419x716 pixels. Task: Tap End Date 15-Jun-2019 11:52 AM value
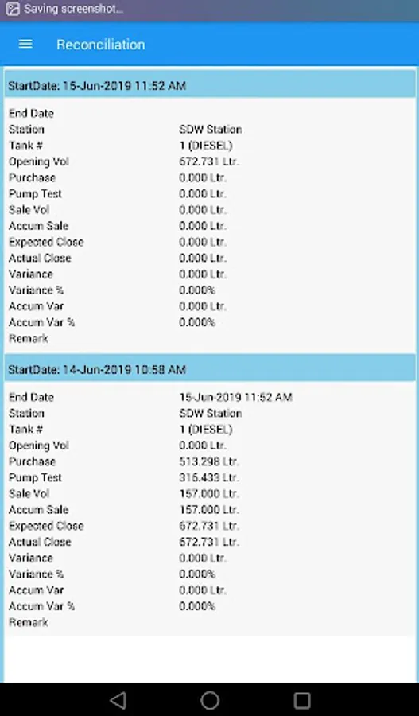235,397
